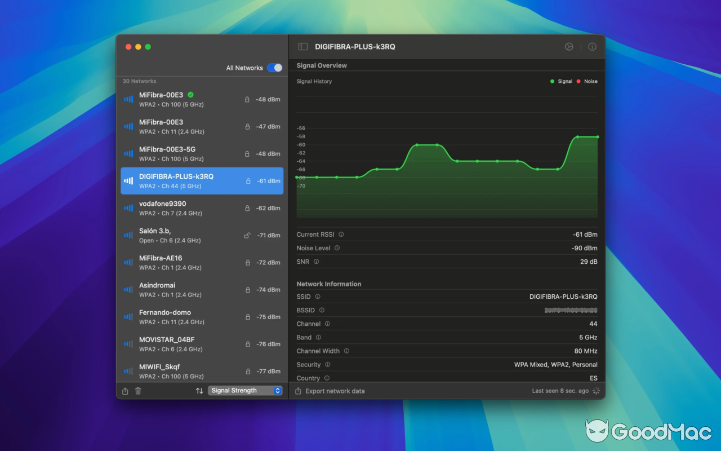Image resolution: width=721 pixels, height=451 pixels.
Task: Toggle the sort order arrows icon
Action: coord(199,391)
